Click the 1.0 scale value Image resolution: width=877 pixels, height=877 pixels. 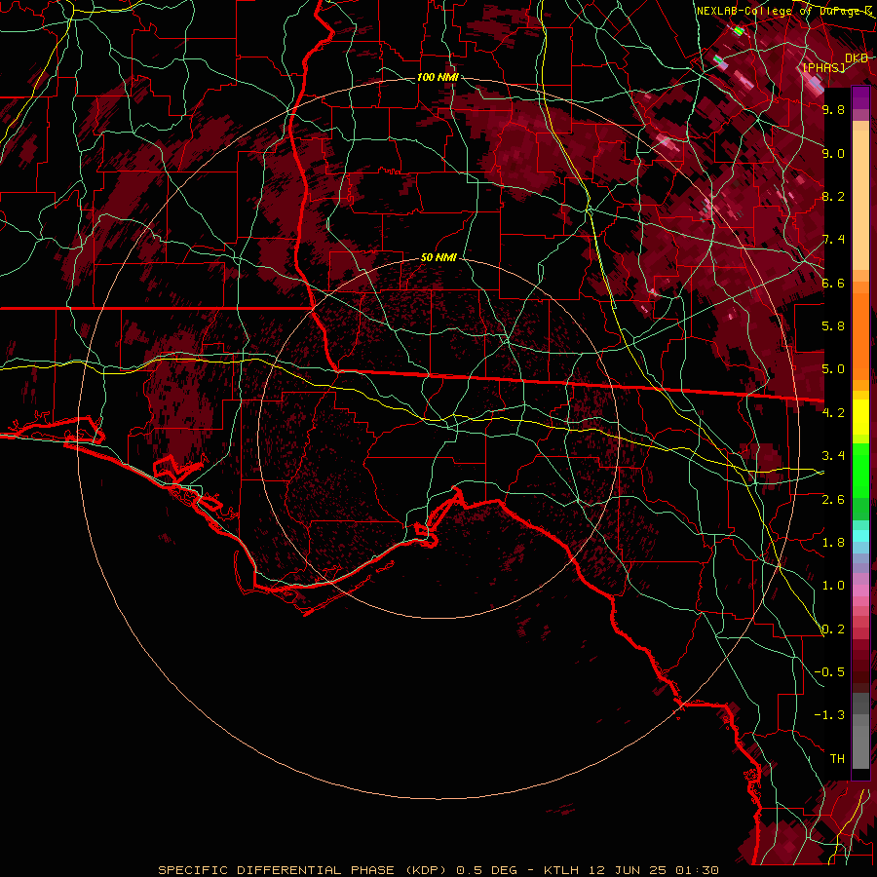pyautogui.click(x=833, y=586)
